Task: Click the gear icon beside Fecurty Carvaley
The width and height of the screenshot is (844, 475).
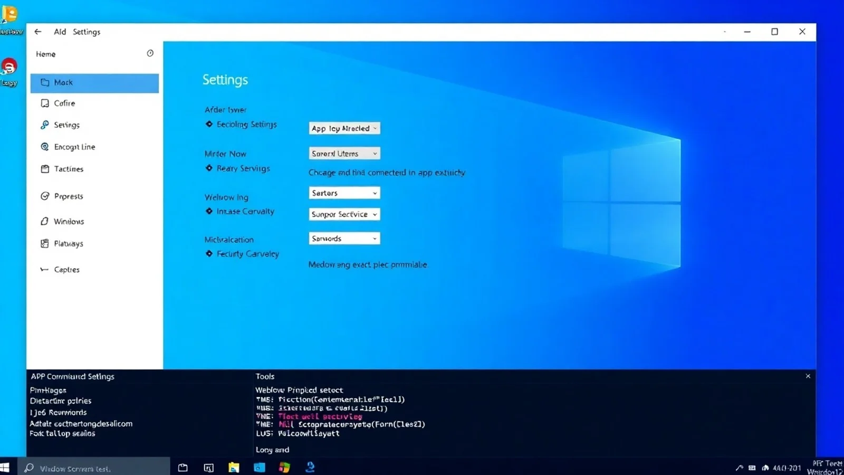Action: click(209, 254)
